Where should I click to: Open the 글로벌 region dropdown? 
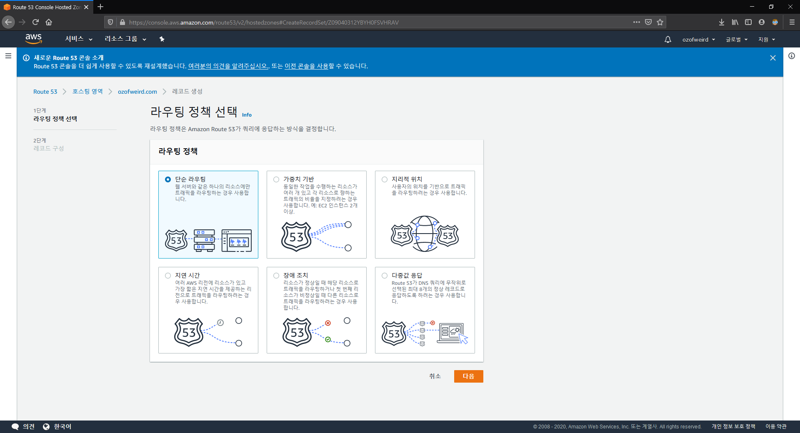click(737, 40)
